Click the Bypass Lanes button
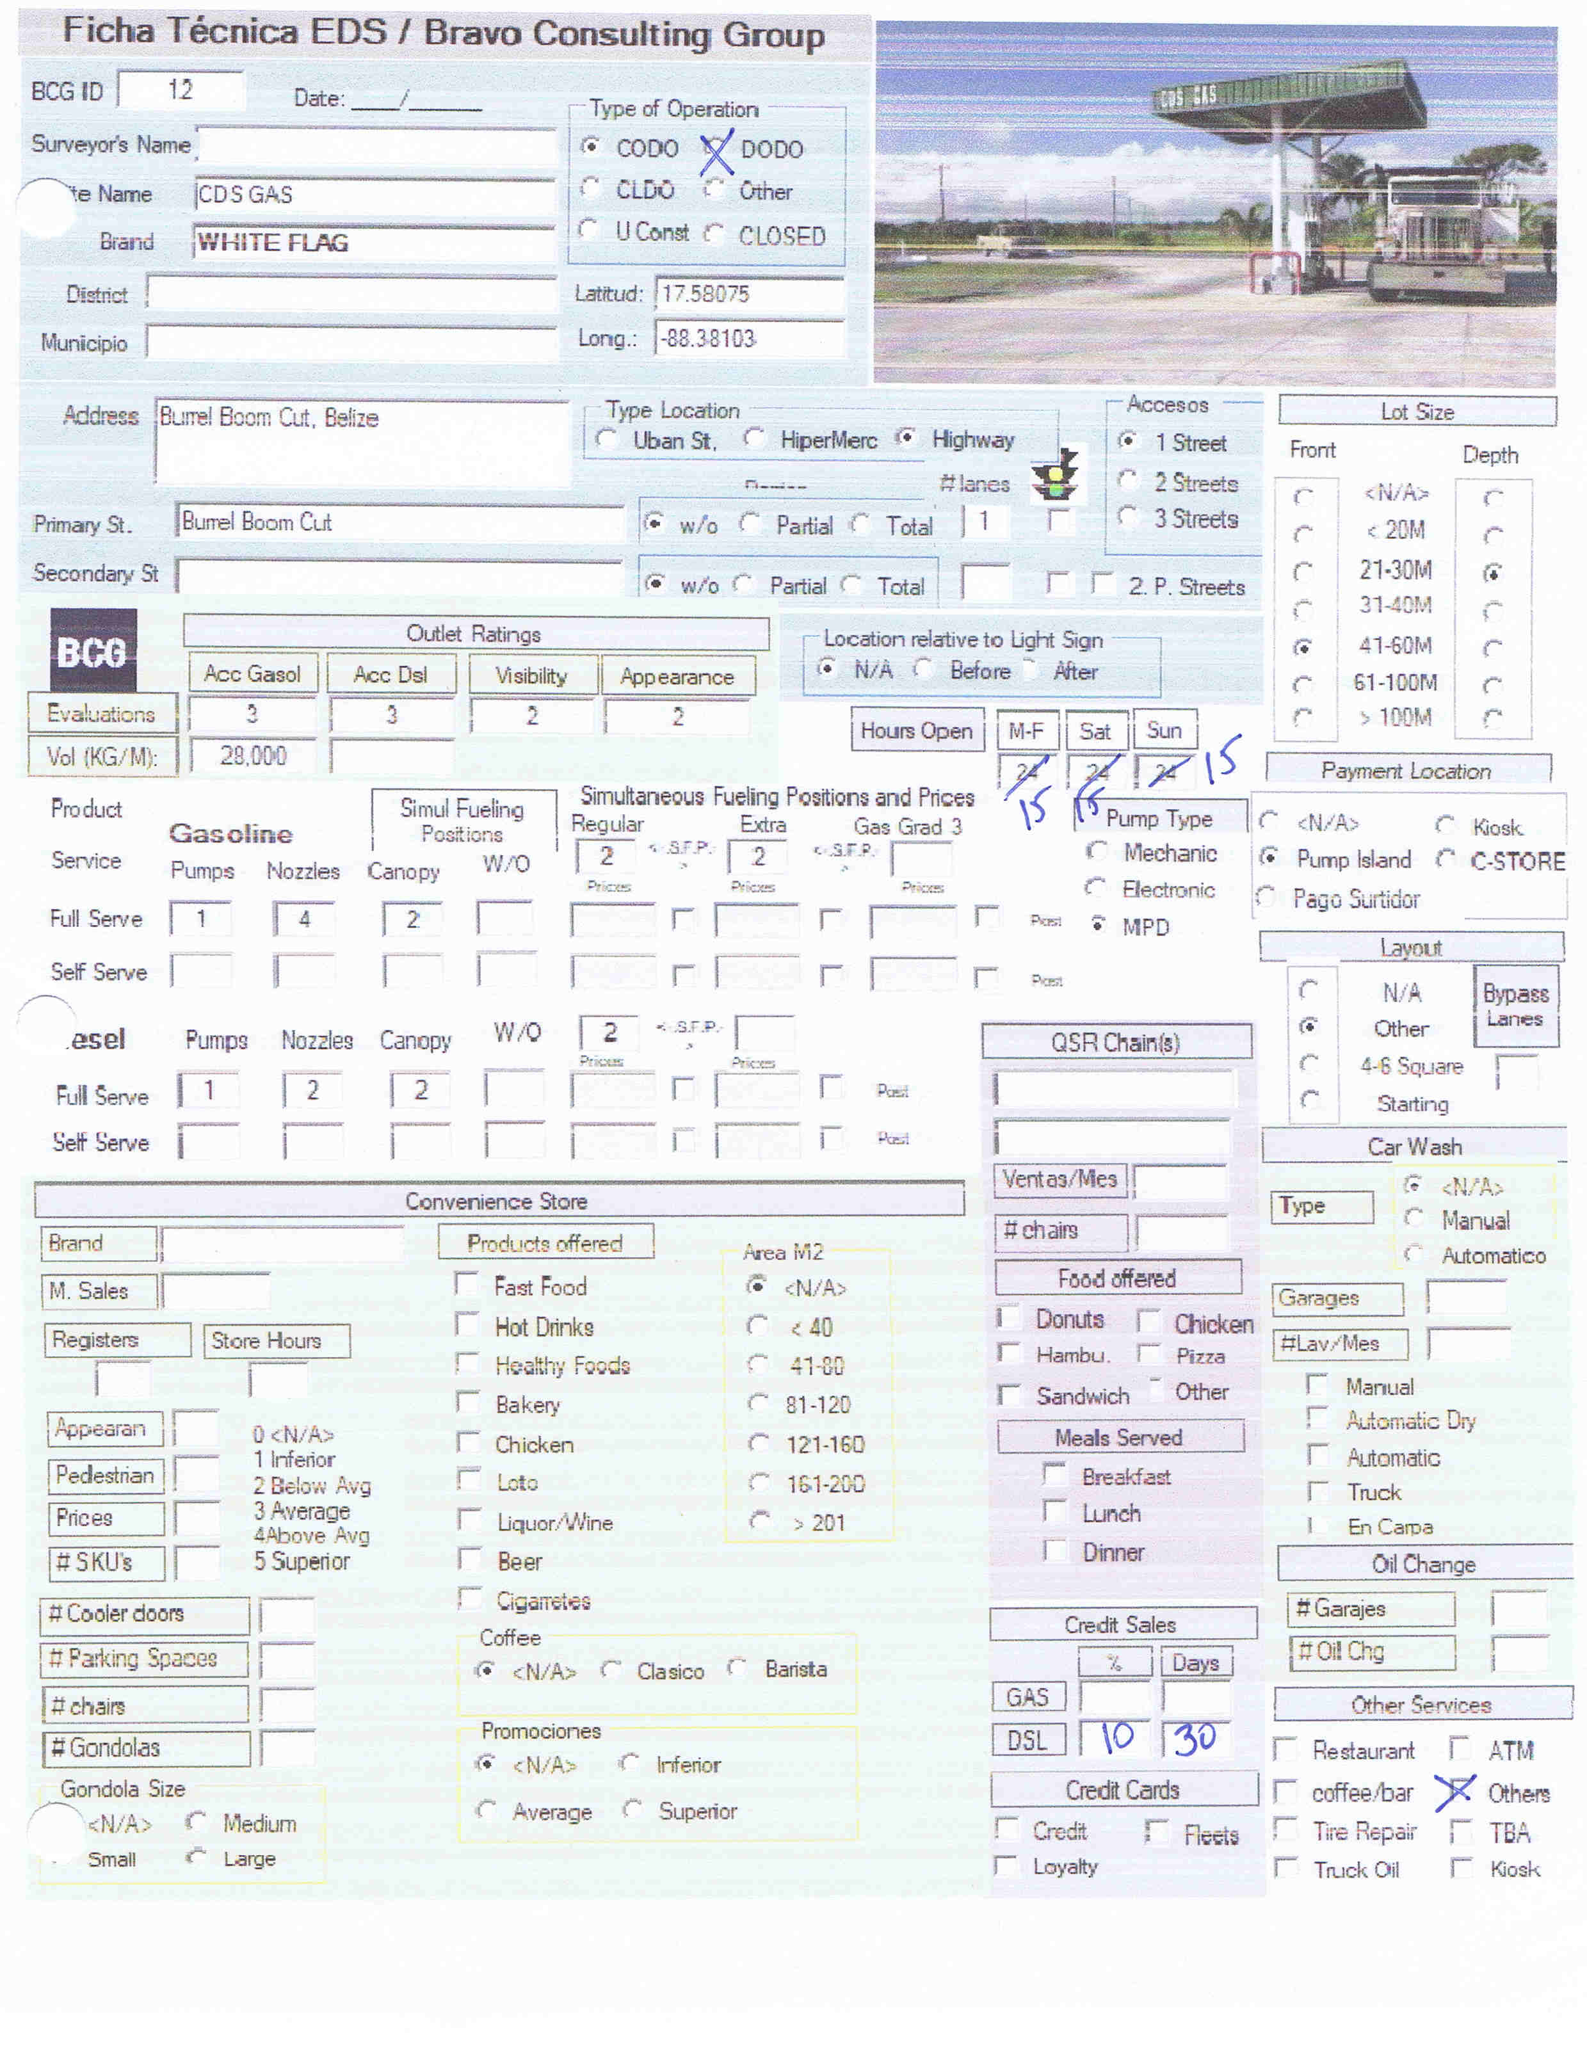The width and height of the screenshot is (1587, 2067). point(1515,1005)
